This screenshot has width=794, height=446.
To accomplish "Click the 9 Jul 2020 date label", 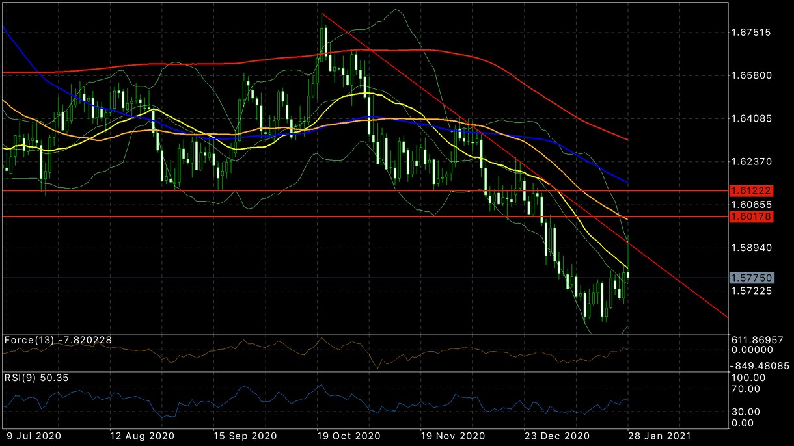I will click(33, 435).
